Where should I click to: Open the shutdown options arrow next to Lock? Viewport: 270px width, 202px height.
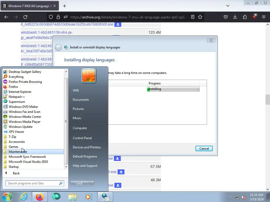click(91, 183)
